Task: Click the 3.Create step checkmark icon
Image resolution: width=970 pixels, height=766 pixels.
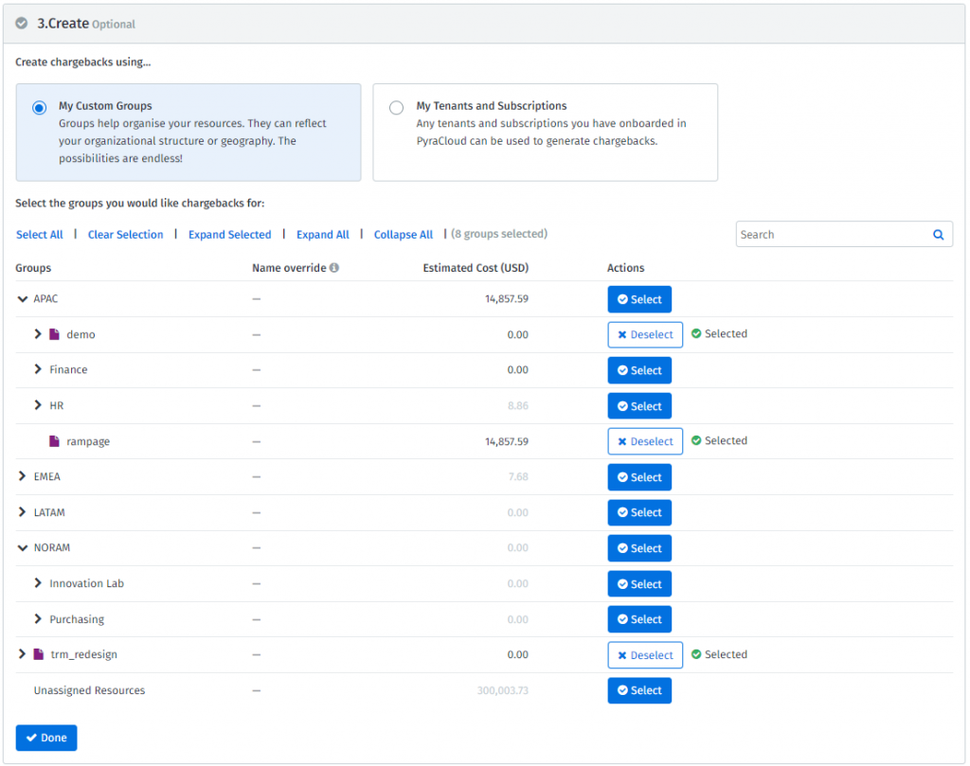Action: tap(22, 24)
